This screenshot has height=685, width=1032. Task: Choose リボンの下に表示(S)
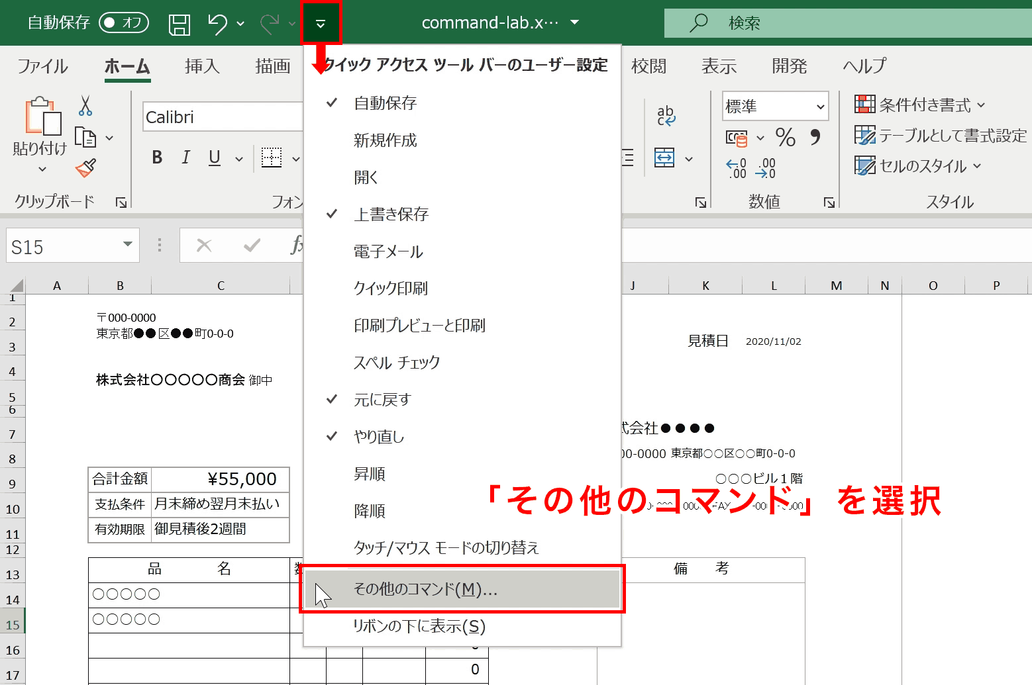click(462, 626)
